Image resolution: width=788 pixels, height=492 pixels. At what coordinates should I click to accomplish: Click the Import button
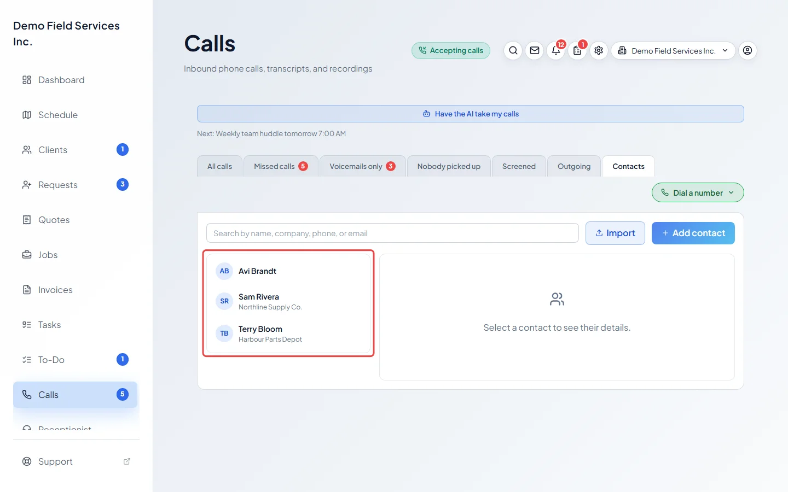[x=615, y=233]
